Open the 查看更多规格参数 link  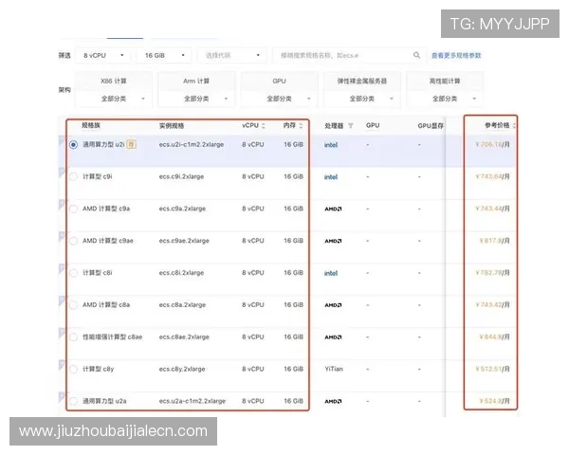[456, 56]
